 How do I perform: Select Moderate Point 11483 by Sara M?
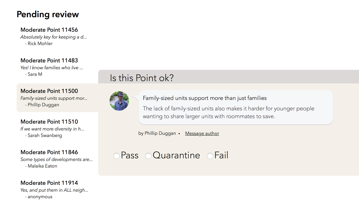point(49,60)
